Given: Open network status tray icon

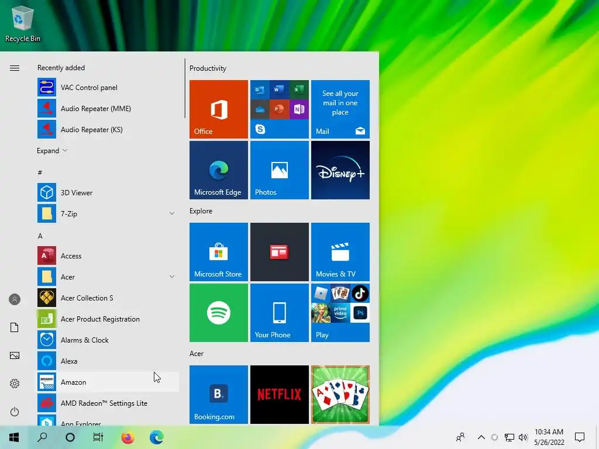Looking at the screenshot, I should point(510,437).
